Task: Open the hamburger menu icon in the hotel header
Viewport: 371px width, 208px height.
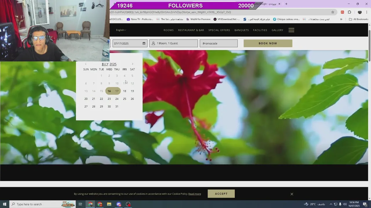Action: click(291, 30)
